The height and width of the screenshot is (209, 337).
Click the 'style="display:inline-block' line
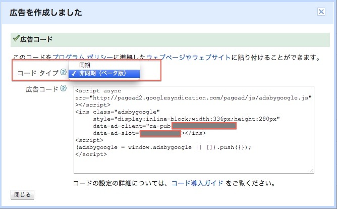186,119
